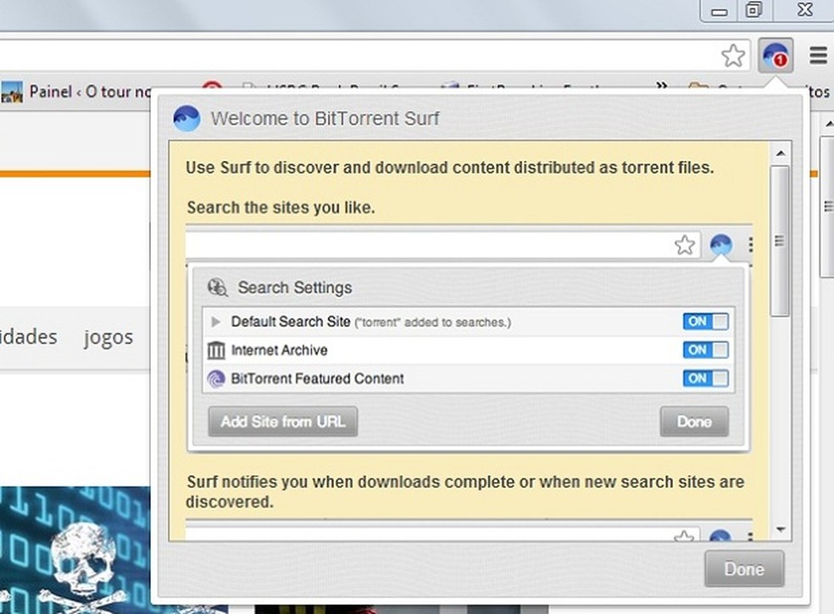Show hidden bookmarks with the double chevron
Image resolution: width=834 pixels, height=614 pixels.
click(x=661, y=85)
